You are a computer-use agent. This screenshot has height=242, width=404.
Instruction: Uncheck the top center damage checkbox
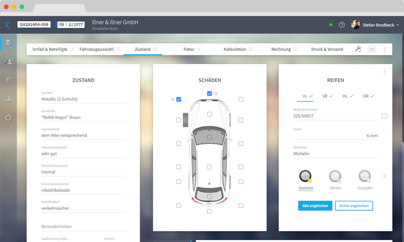click(x=209, y=93)
